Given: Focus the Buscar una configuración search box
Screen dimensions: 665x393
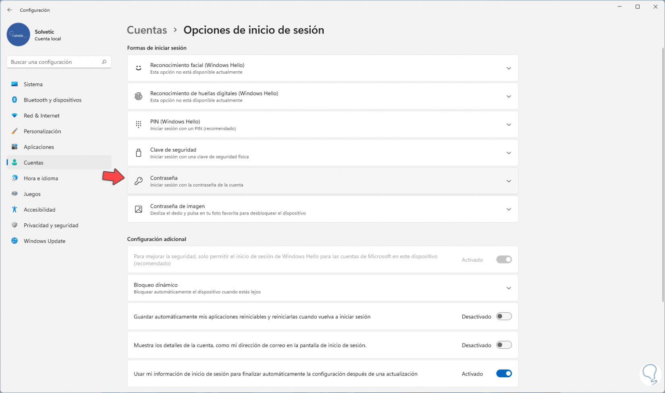Looking at the screenshot, I should click(x=59, y=62).
